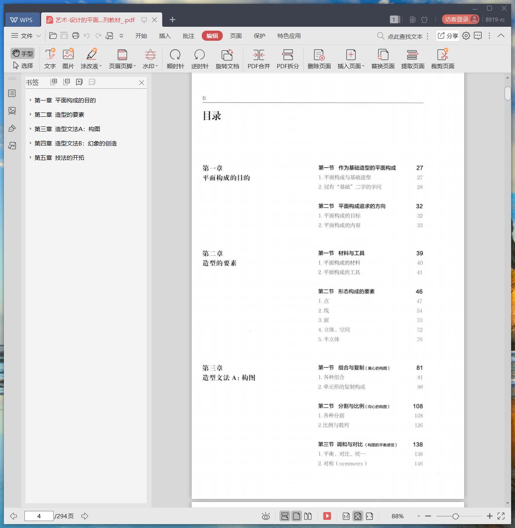Image resolution: width=515 pixels, height=528 pixels.
Task: Go to previous page arrow
Action: click(14, 516)
